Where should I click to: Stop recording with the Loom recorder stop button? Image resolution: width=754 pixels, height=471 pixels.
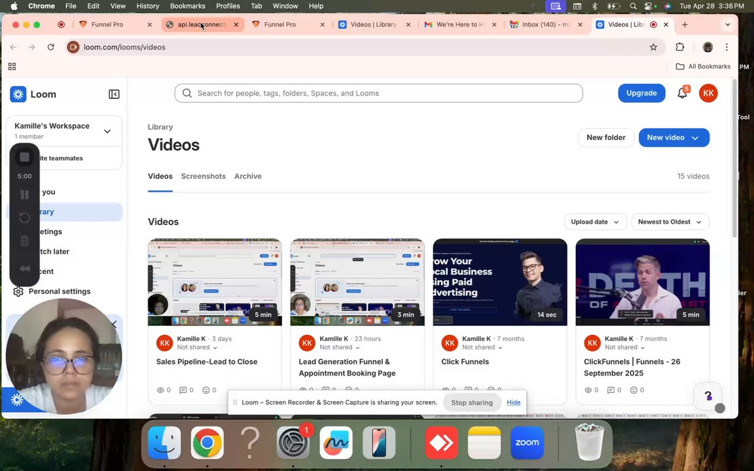click(x=24, y=157)
